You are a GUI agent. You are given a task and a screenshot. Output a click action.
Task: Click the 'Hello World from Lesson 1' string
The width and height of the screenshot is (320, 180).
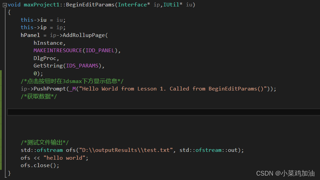click(173, 89)
